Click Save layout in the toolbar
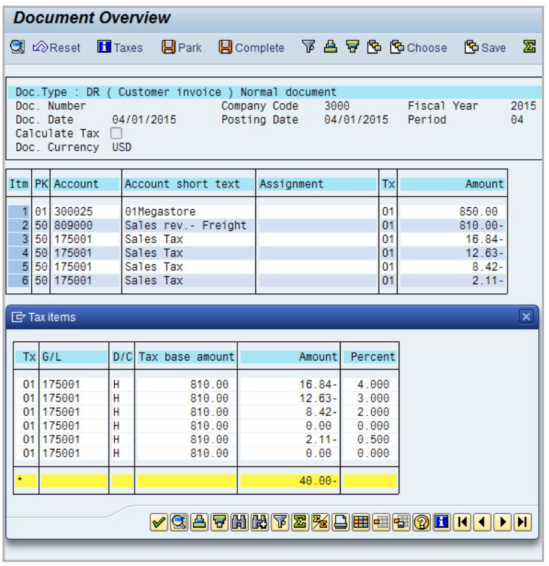The height and width of the screenshot is (566, 549). pyautogui.click(x=485, y=47)
